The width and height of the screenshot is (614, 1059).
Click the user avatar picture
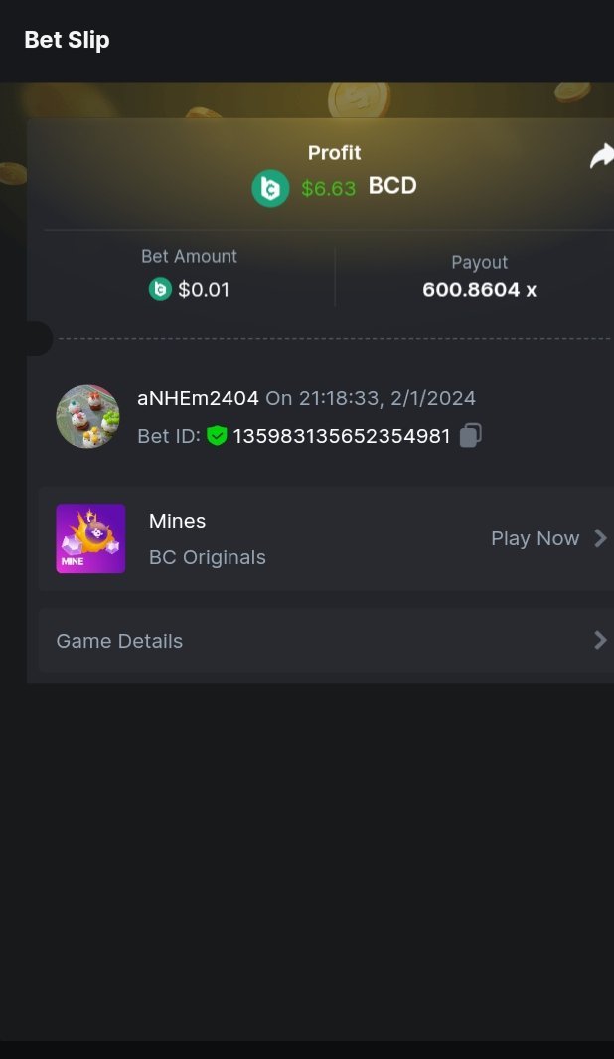pos(87,416)
